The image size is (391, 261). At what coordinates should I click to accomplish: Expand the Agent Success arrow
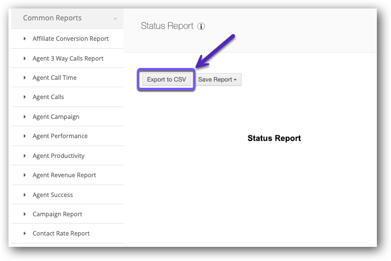[x=24, y=195]
